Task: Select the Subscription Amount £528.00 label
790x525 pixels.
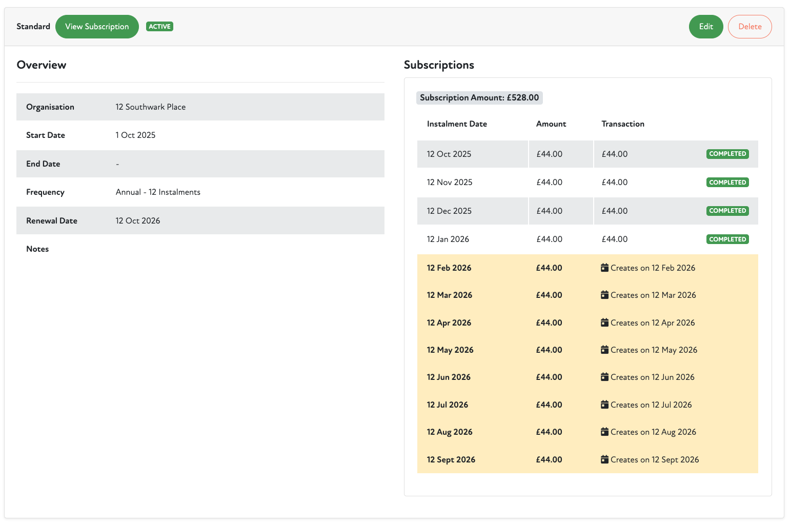Action: click(479, 97)
